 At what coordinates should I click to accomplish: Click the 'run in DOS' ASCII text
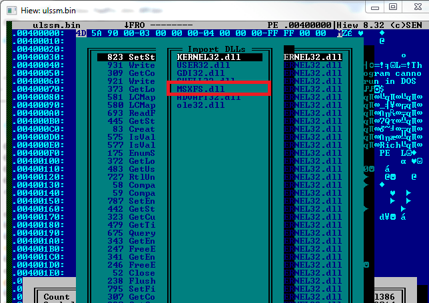(390, 81)
